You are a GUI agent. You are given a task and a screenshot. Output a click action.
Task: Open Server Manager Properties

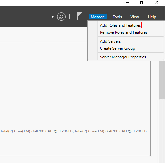123,57
